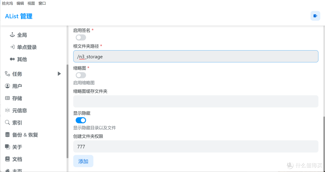Viewport: 325px width, 172px height.
Task: Click the 存储 storage icon
Action: [8, 98]
